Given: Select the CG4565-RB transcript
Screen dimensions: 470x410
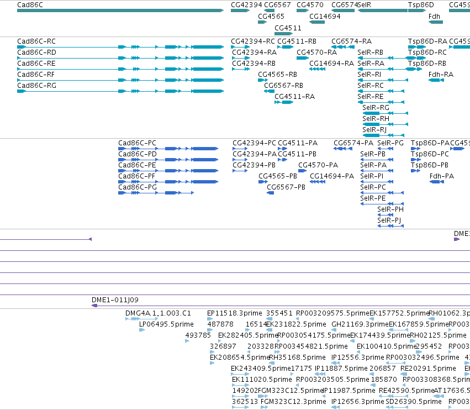Looking at the screenshot, I should point(263,80).
